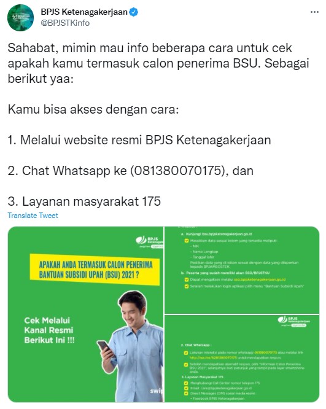Click the smartphone held by the man

point(104,347)
